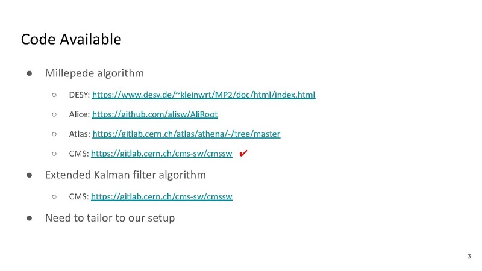The height and width of the screenshot is (271, 482).
Task: Click the "DESY:" label
Action: coord(80,95)
